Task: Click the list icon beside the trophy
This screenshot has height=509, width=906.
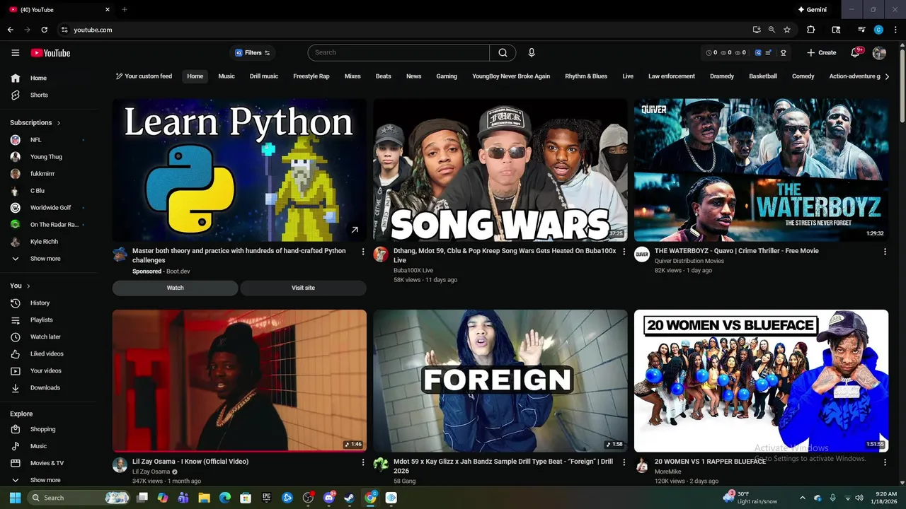Action: tap(769, 53)
